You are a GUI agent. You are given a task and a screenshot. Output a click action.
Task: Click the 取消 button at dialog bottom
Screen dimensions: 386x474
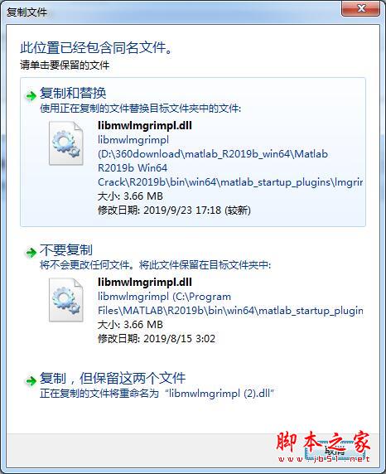click(335, 451)
